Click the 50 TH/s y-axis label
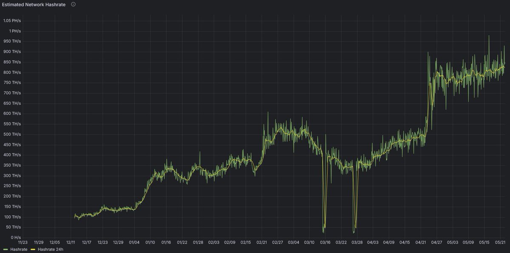The height and width of the screenshot is (253, 510). tap(14, 227)
